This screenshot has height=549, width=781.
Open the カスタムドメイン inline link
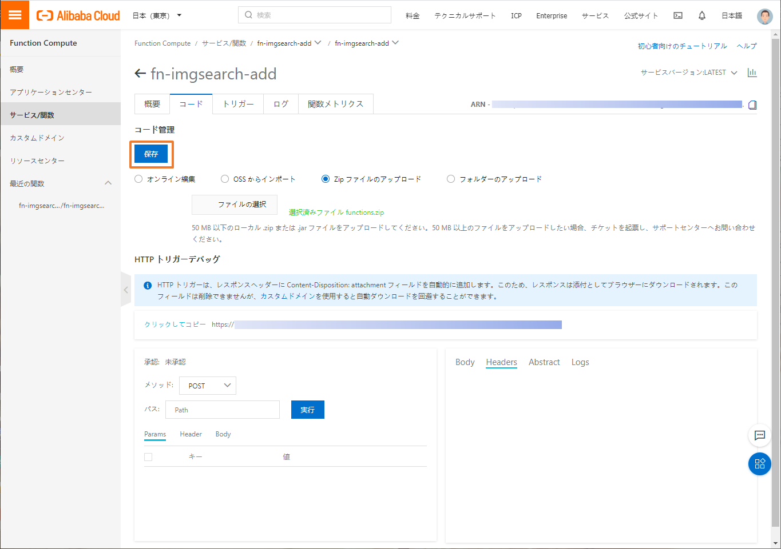[x=288, y=296]
